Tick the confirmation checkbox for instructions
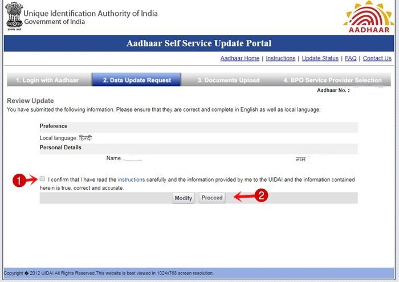The height and width of the screenshot is (282, 399). coord(42,179)
